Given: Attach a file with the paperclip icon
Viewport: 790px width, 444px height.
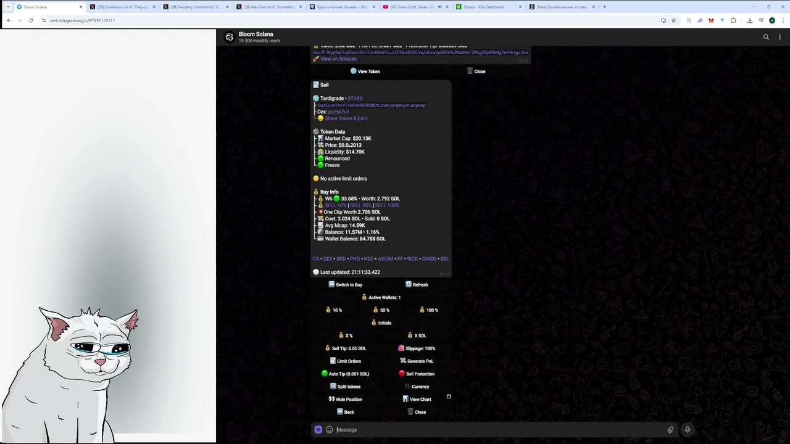Looking at the screenshot, I should point(670,430).
